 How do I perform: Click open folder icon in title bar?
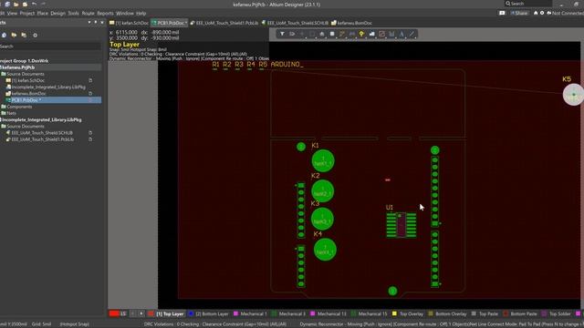click(x=16, y=4)
